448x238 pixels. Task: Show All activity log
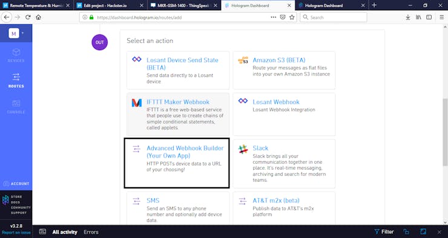tap(65, 232)
